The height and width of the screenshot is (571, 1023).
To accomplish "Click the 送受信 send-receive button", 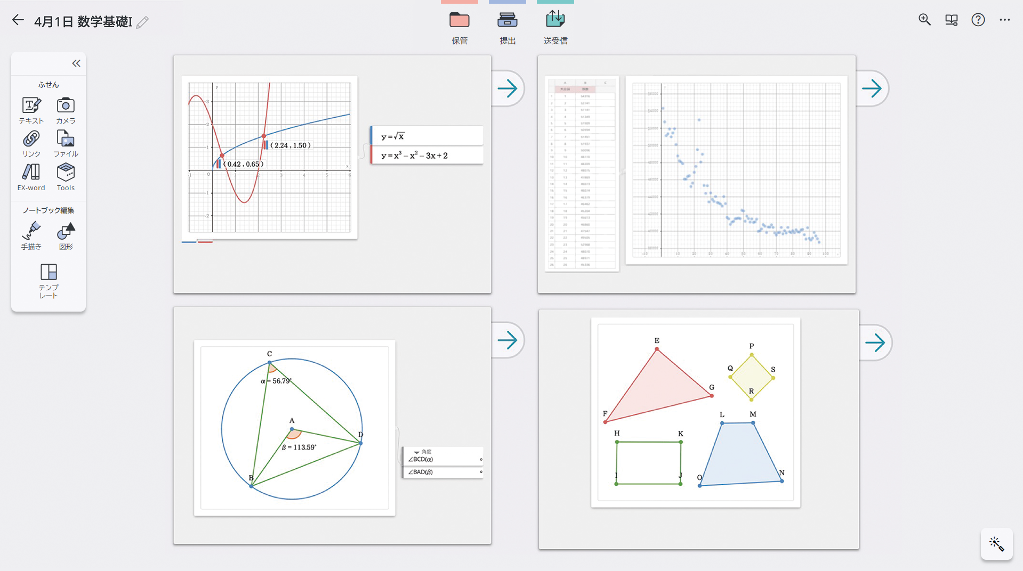I will click(x=555, y=27).
